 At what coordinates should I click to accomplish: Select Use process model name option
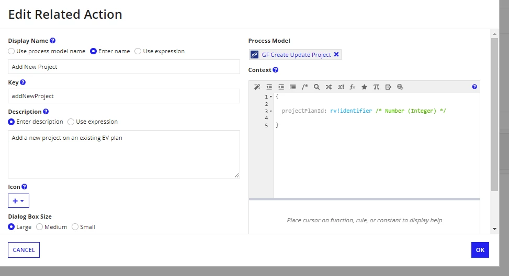12,51
